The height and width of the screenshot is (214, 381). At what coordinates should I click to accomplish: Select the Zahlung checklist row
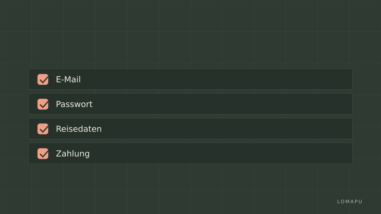coord(190,153)
